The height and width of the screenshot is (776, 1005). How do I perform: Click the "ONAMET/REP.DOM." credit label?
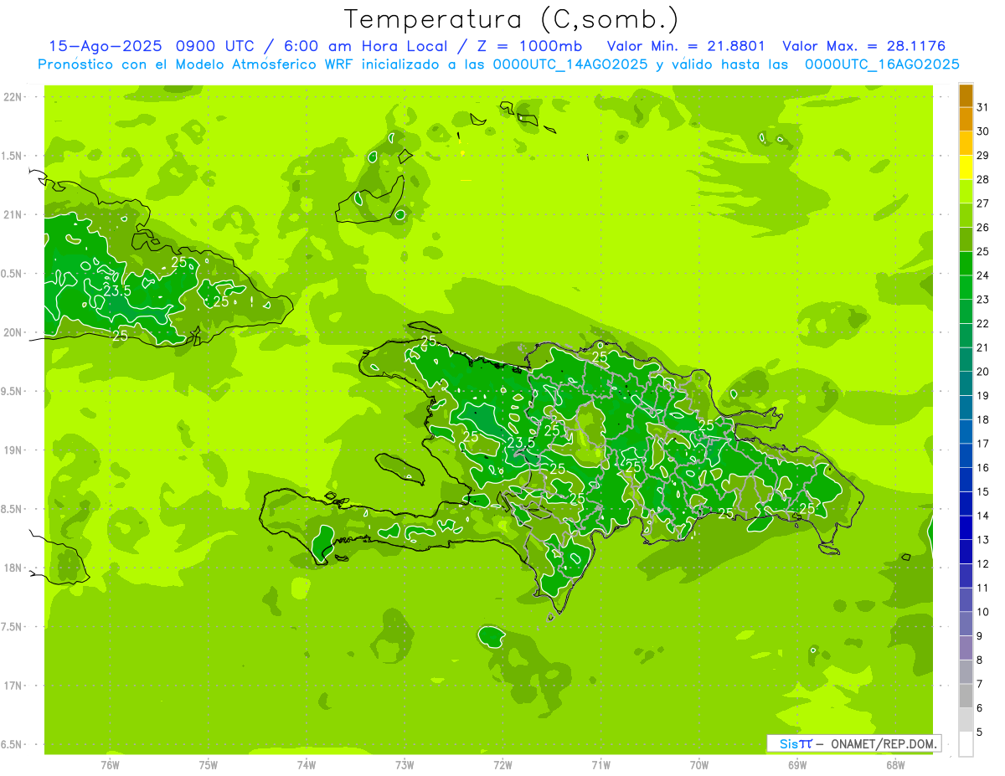(x=884, y=743)
